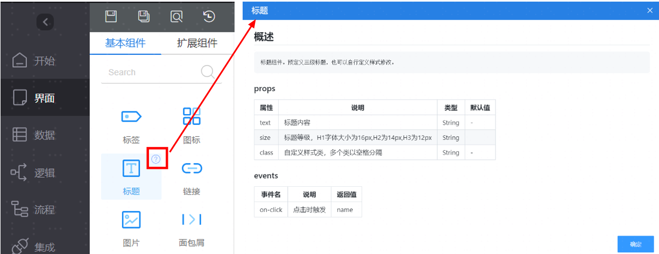Select the 面包屑 component icon
Image resolution: width=659 pixels, height=254 pixels.
[192, 220]
